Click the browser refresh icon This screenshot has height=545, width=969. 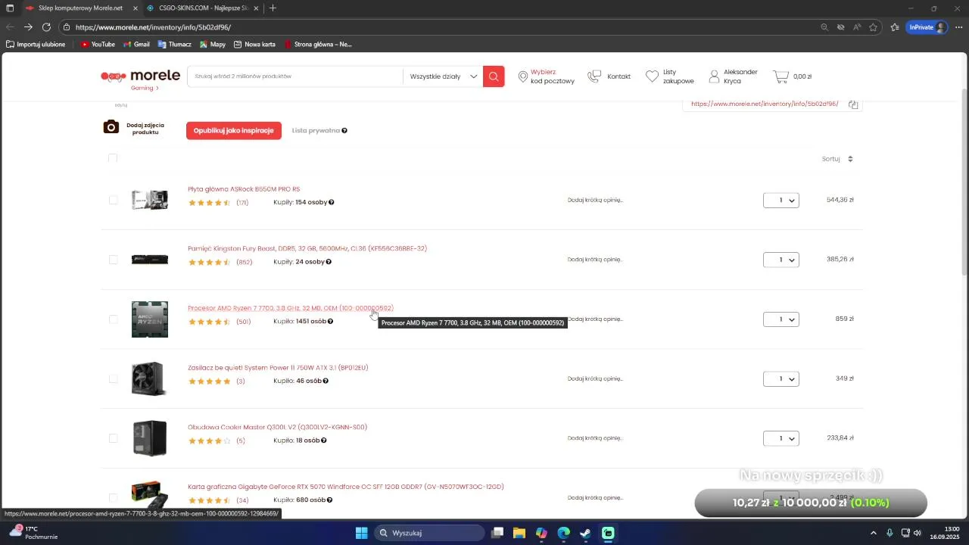[46, 27]
